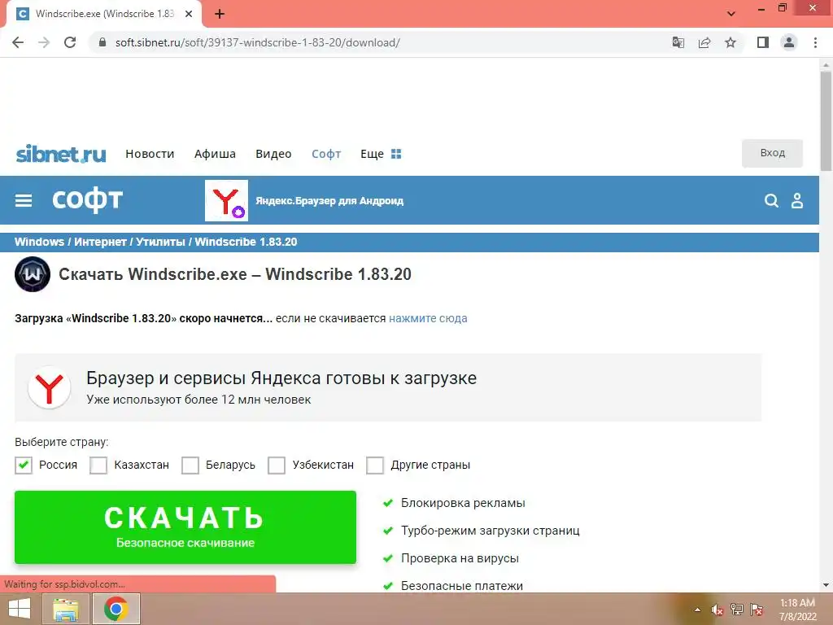Open Новости in the top navigation
This screenshot has width=833, height=625.
(x=150, y=154)
